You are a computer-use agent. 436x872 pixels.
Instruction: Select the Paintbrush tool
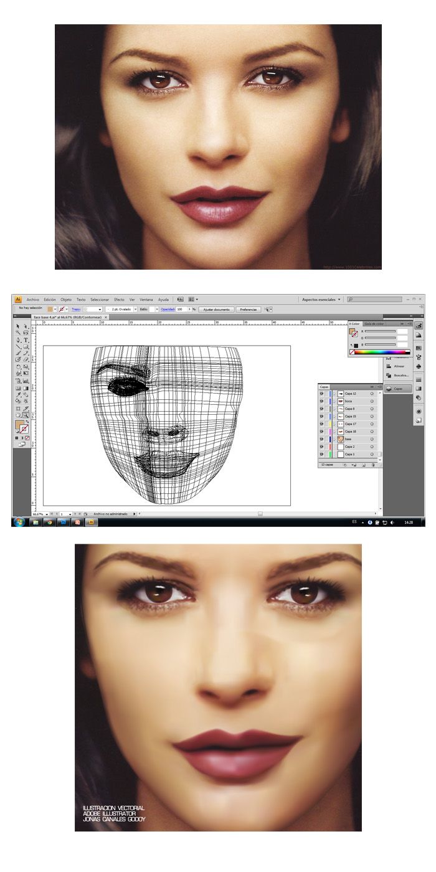[17, 353]
